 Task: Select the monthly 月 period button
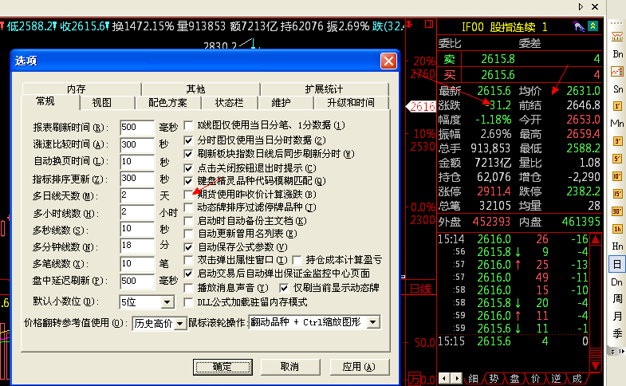(617, 316)
